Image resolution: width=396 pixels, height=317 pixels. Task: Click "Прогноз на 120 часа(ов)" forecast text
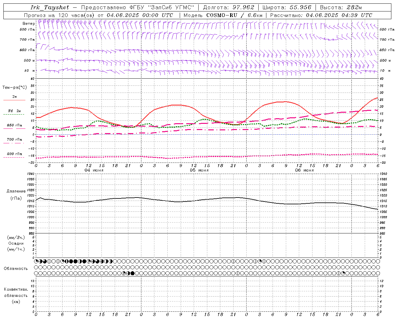pos(60,15)
